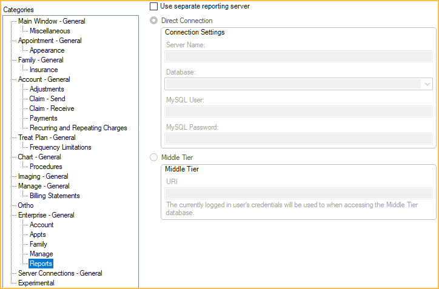
Task: Select Main Window - General category
Action: [52, 21]
